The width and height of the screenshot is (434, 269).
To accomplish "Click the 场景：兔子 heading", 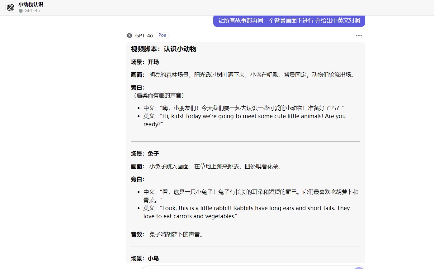I will (145, 154).
